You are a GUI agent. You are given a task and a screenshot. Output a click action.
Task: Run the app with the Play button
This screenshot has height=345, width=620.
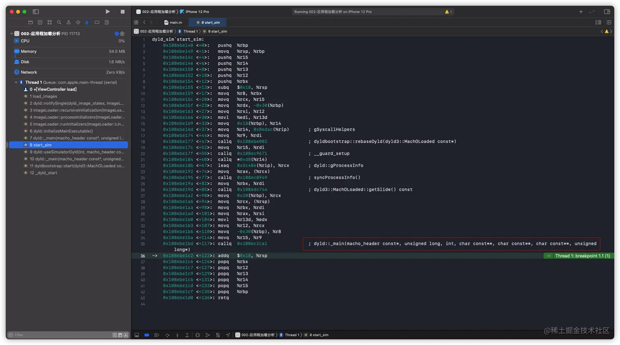click(x=107, y=12)
